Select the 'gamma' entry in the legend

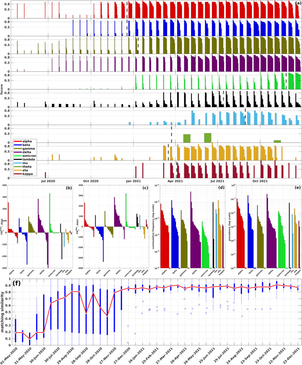28,148
